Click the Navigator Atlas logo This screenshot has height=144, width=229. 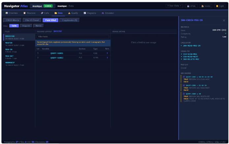16,6
